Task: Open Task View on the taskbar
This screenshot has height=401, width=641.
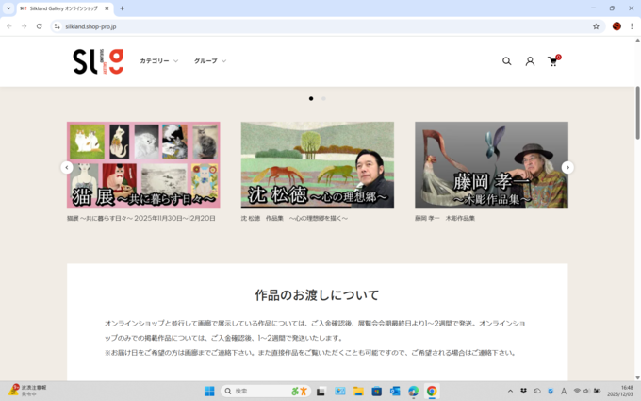Action: (x=320, y=392)
